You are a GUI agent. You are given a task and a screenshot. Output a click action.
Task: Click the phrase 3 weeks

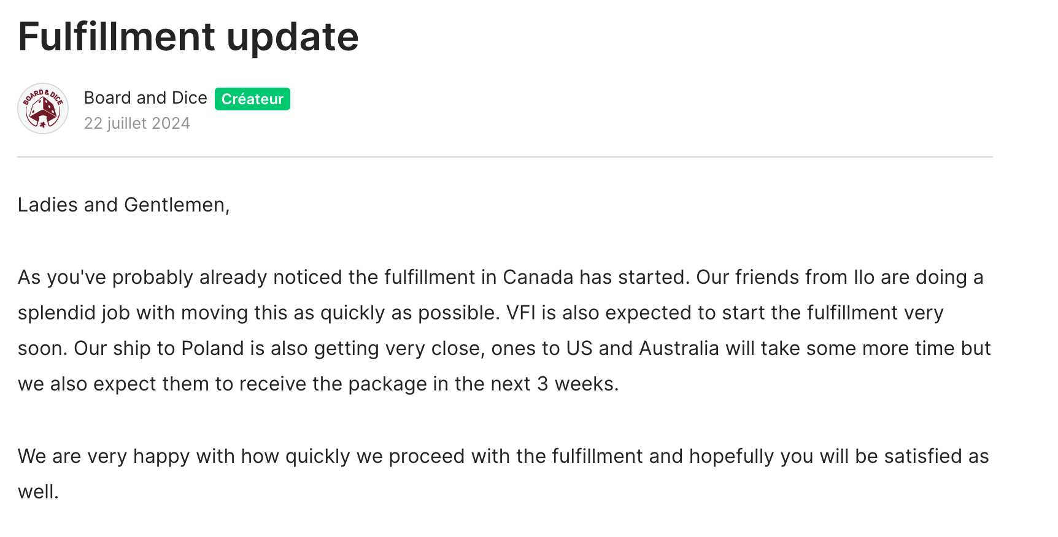pos(577,384)
